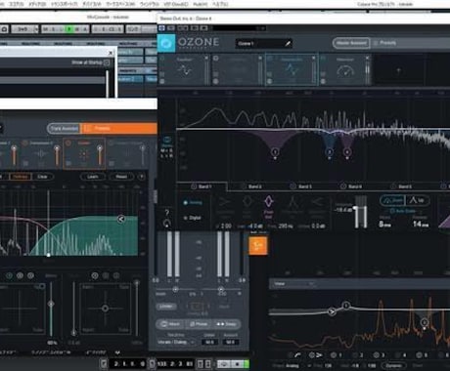Open the Maximizer module in Ozone
Screen dimensions: 450x371
pyautogui.click(x=345, y=69)
